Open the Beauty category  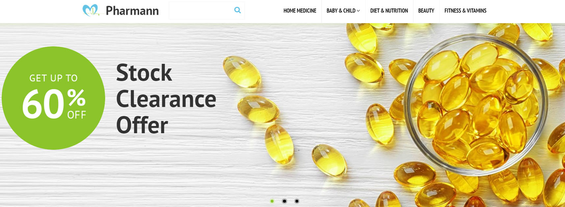pos(426,11)
